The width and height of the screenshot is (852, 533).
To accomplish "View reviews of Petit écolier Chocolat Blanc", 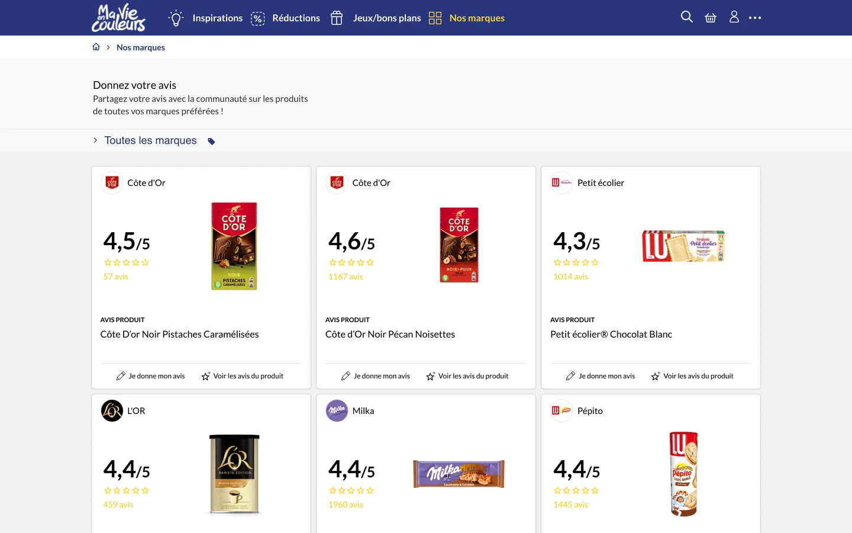I will [x=698, y=376].
